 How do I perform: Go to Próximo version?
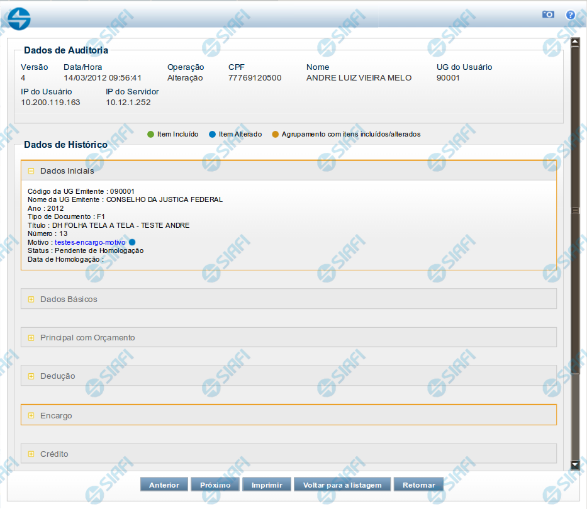tap(215, 485)
